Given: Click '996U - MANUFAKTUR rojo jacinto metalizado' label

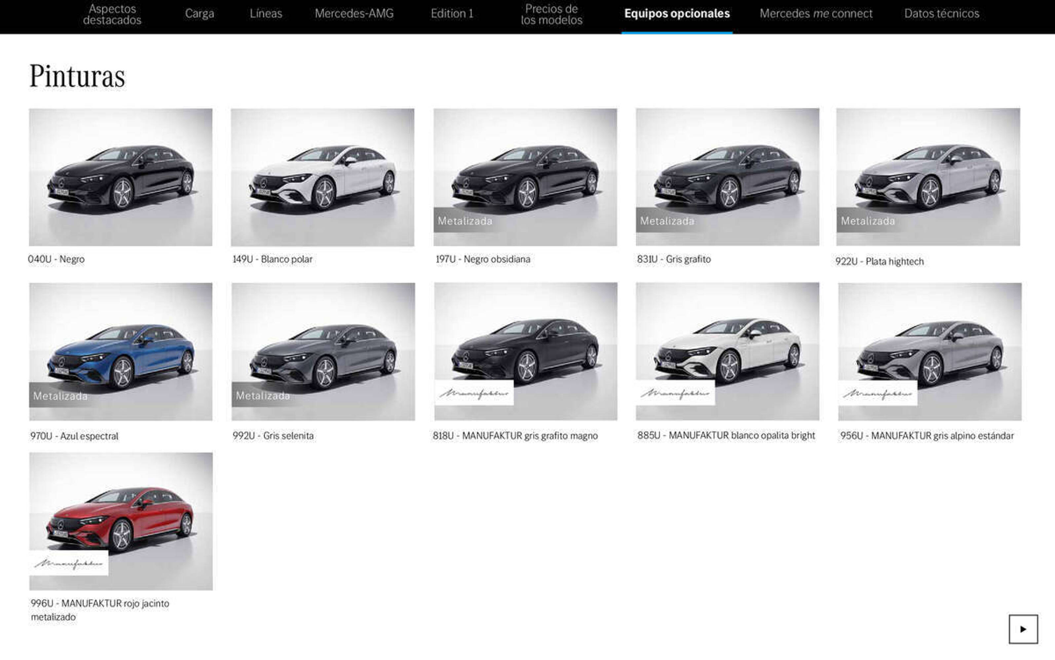Looking at the screenshot, I should (x=100, y=610).
